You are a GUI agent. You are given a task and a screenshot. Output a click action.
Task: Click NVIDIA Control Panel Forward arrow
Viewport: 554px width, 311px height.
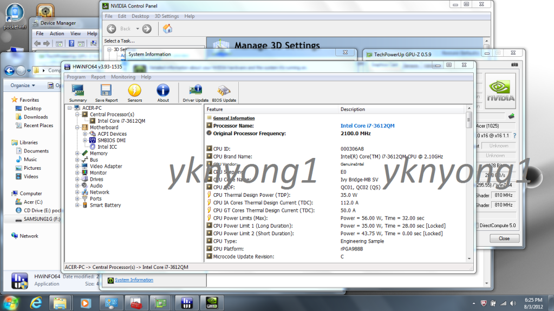(147, 29)
